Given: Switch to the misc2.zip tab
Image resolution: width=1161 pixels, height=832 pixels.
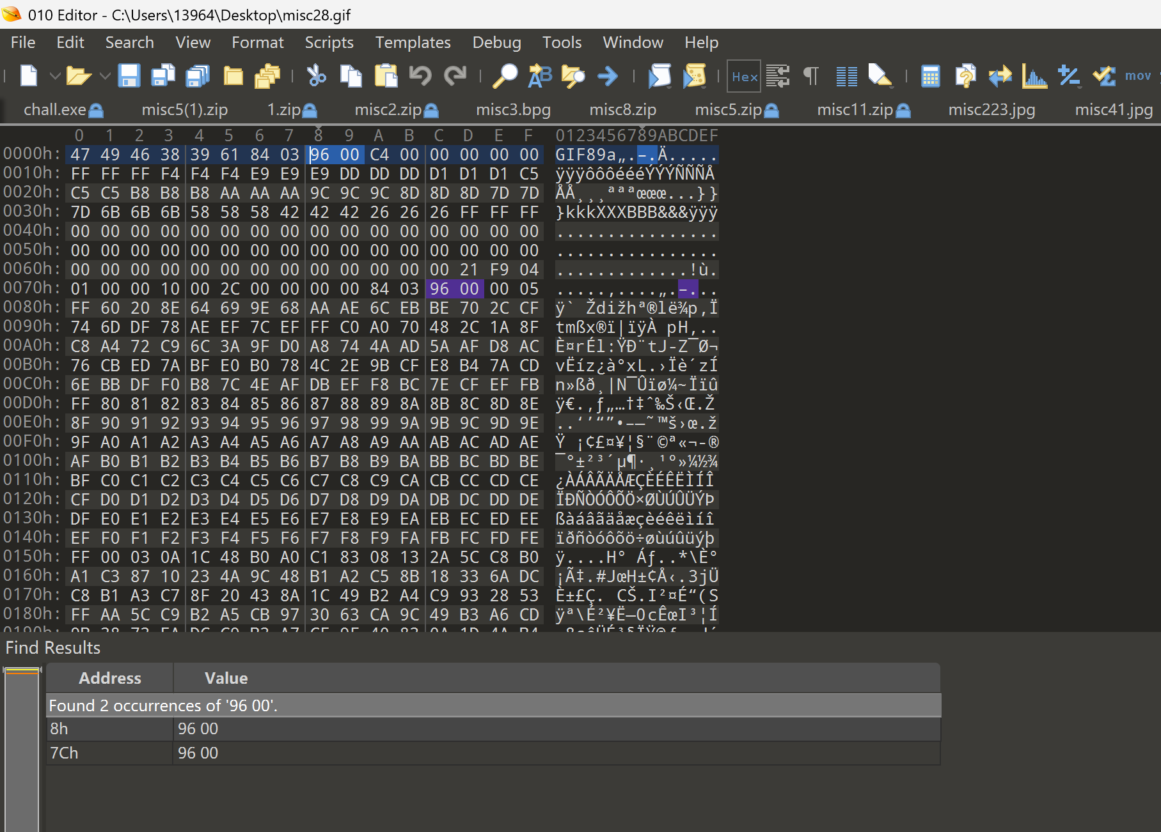Looking at the screenshot, I should pos(397,110).
